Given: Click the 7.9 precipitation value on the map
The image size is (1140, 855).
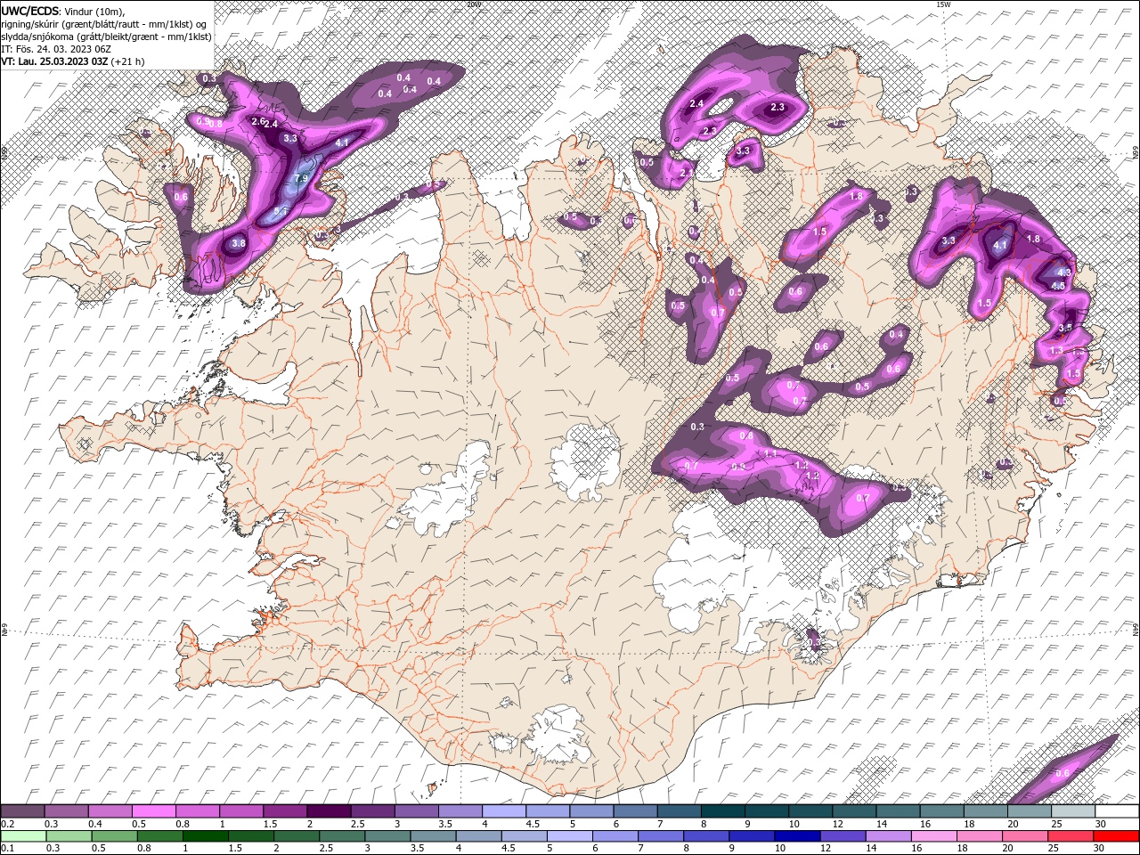Looking at the screenshot, I should click(300, 178).
